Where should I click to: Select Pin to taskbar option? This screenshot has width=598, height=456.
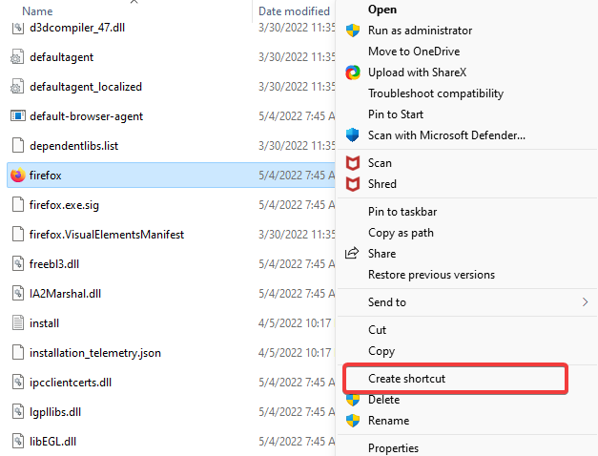(402, 212)
